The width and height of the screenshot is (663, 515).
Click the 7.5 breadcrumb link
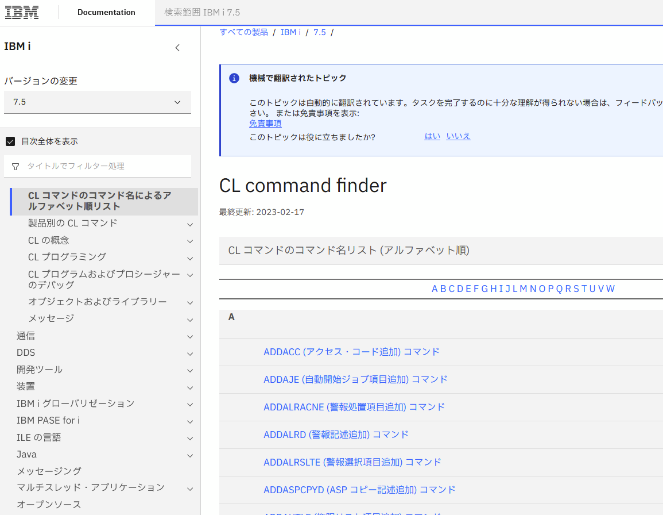pyautogui.click(x=320, y=32)
